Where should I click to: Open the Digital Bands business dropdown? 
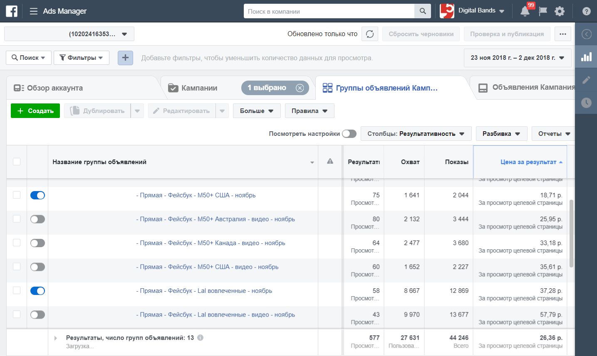[481, 11]
